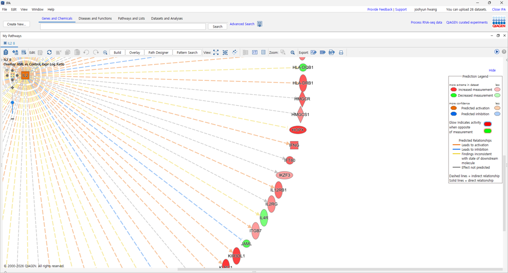Select the Genes and Chemicals tab
The width and height of the screenshot is (508, 273).
point(57,19)
